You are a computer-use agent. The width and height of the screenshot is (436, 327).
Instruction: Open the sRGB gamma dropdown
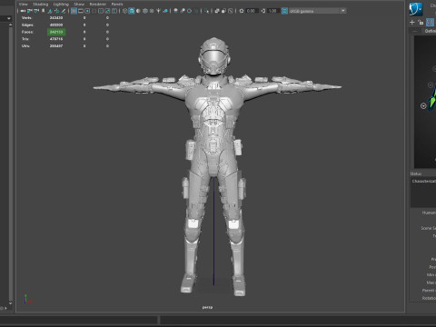pyautogui.click(x=317, y=11)
